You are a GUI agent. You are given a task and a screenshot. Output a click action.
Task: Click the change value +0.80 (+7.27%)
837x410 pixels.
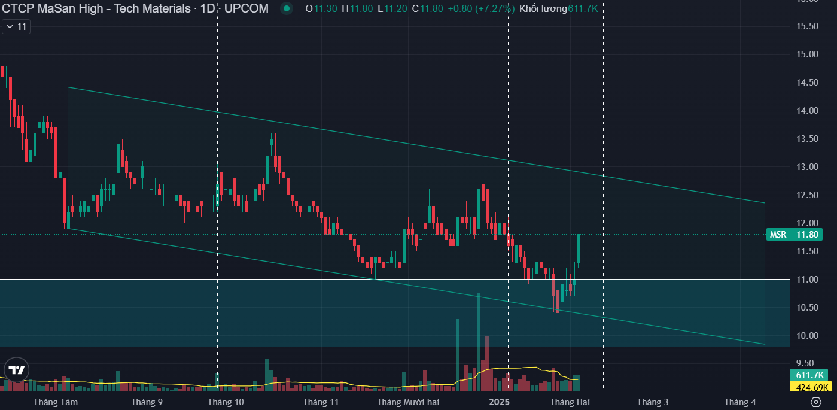[x=481, y=8]
